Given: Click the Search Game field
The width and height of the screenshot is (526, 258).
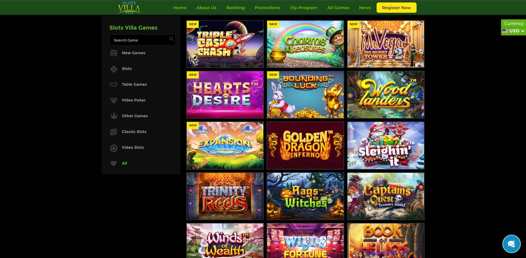Looking at the screenshot, I should [x=142, y=40].
